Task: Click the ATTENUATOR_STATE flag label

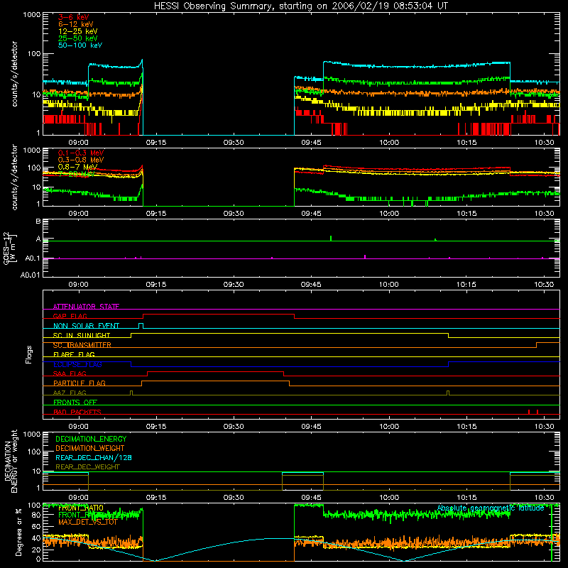Action: pyautogui.click(x=86, y=307)
